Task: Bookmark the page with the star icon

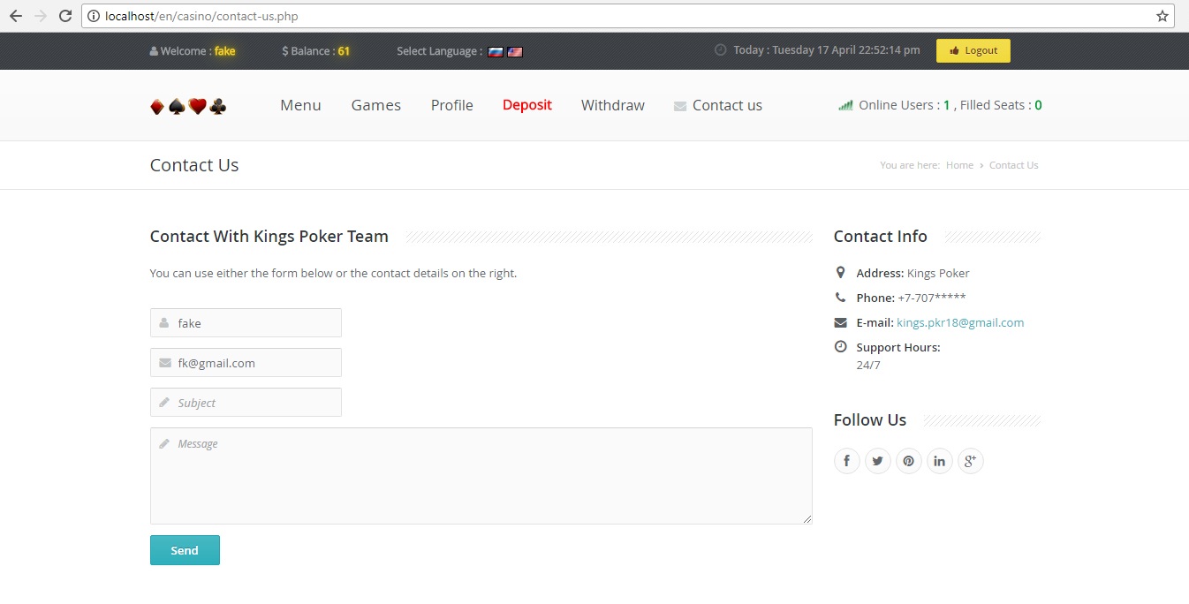Action: point(1162,16)
